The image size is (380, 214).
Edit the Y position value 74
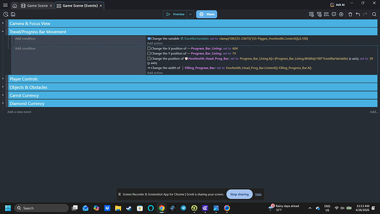click(234, 54)
